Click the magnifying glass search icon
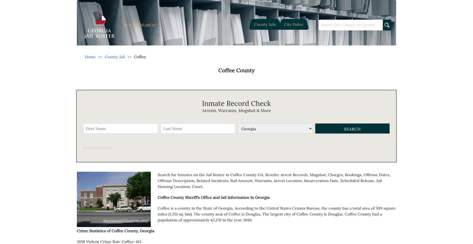 [387, 25]
